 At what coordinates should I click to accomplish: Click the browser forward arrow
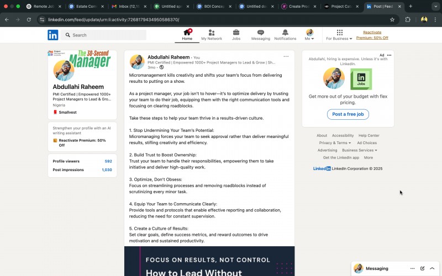[18, 19]
